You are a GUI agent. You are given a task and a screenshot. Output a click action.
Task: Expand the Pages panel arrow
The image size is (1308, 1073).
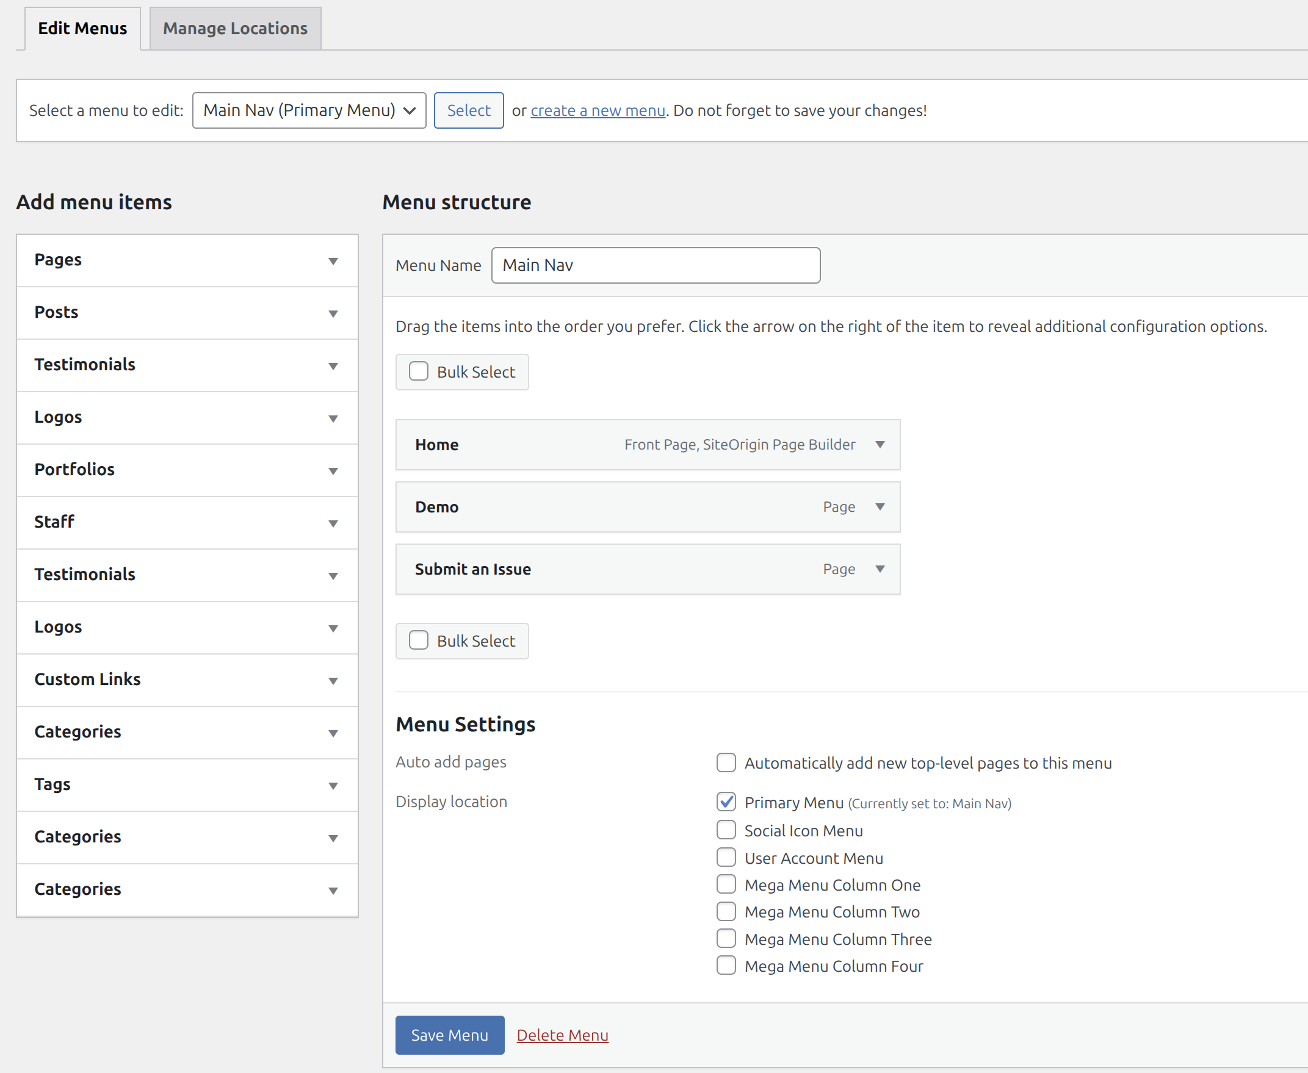pyautogui.click(x=333, y=261)
